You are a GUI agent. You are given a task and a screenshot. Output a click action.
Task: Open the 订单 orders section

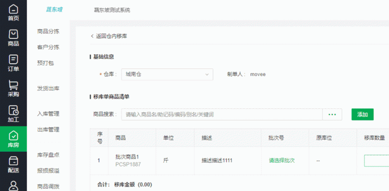(14, 63)
